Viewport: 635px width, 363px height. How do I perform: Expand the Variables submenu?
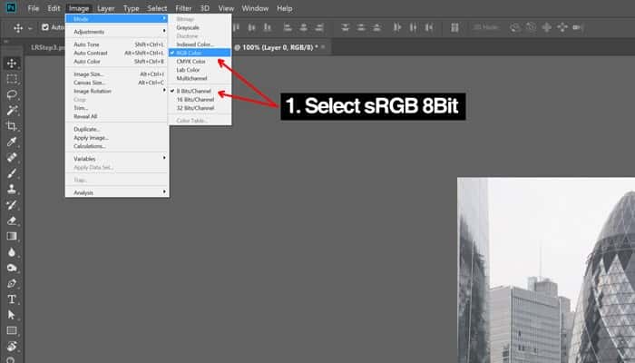point(117,159)
